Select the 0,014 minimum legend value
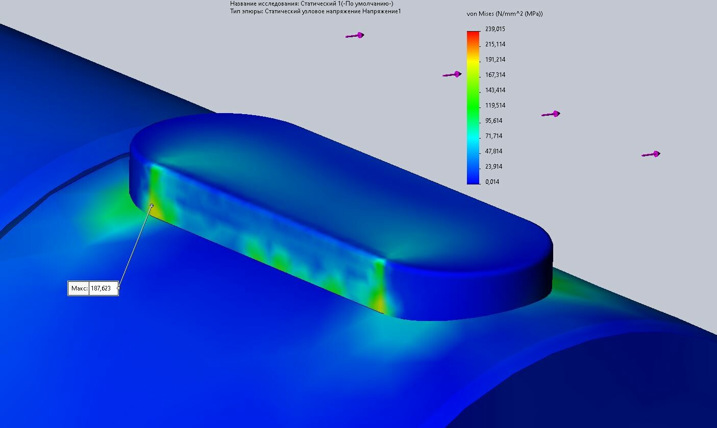Viewport: 717px width, 428px height. (x=492, y=182)
